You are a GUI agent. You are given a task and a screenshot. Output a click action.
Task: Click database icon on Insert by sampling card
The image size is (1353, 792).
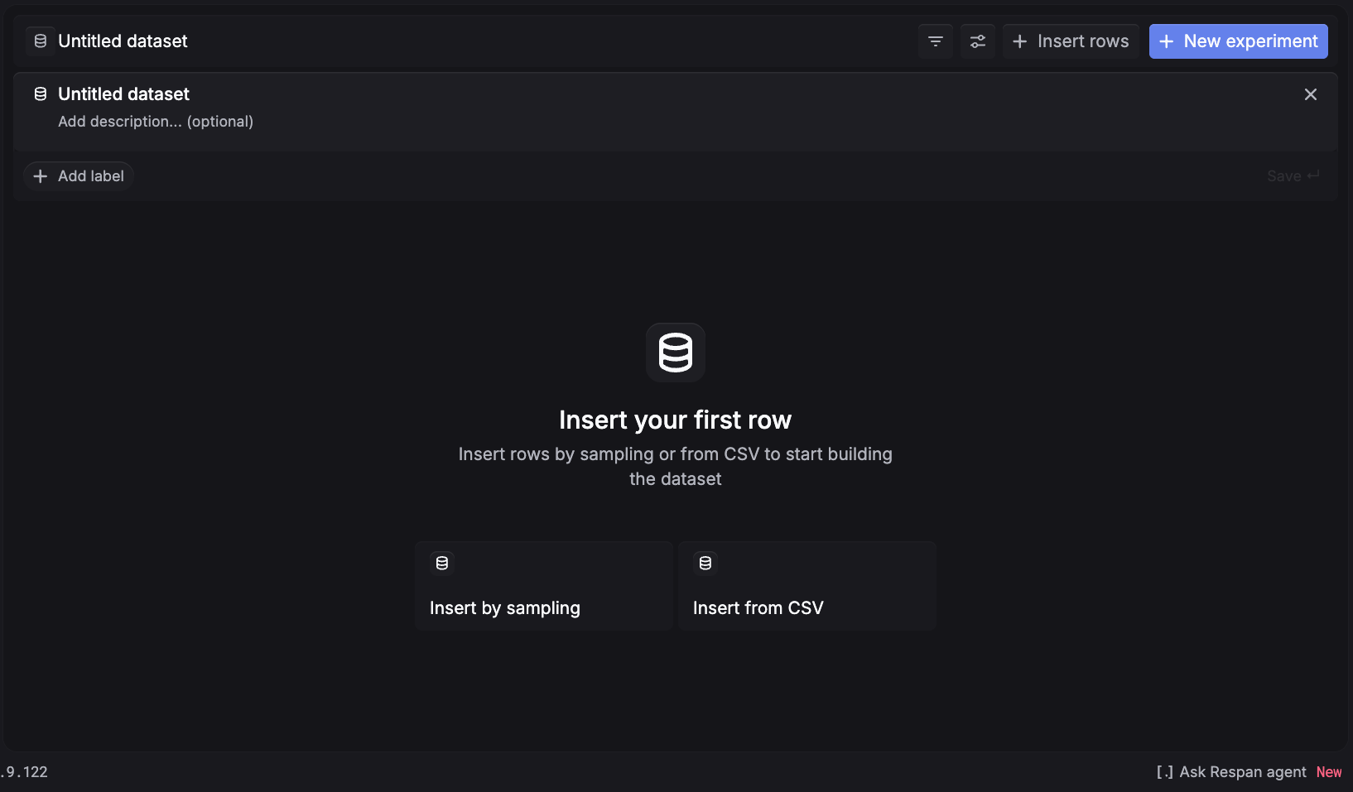click(442, 563)
